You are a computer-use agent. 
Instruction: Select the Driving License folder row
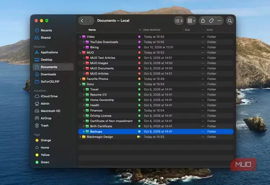coord(156,116)
